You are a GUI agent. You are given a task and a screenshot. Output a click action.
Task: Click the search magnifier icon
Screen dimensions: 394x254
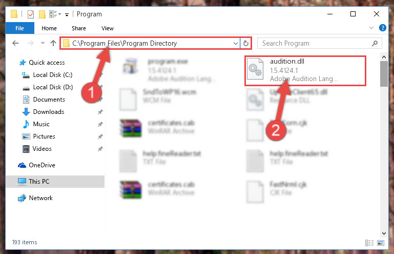coord(375,43)
